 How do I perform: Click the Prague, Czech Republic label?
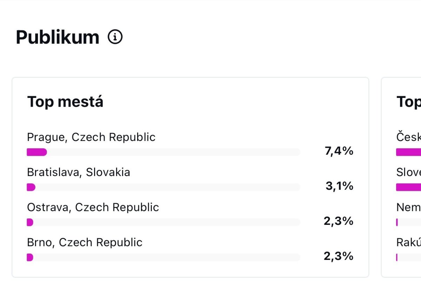coord(91,137)
